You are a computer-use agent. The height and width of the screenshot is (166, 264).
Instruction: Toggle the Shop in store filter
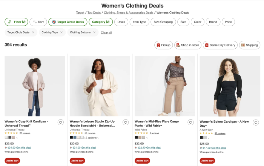[187, 45]
